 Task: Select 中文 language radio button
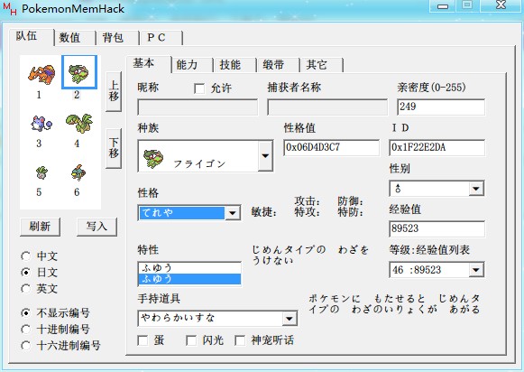tap(26, 256)
